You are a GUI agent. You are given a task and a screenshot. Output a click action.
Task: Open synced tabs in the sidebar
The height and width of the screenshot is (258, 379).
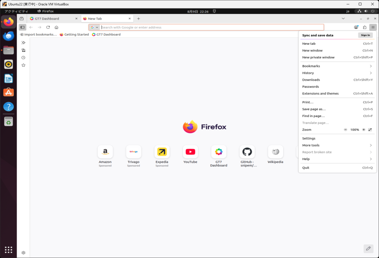23,50
